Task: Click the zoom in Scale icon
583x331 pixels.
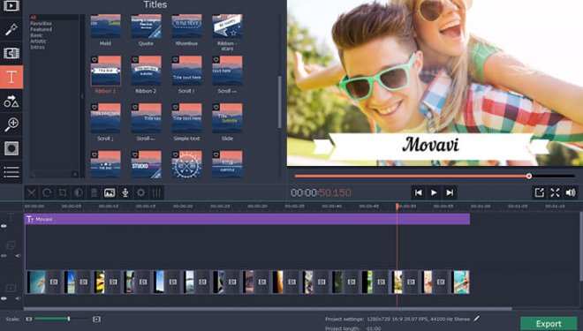Action: pyautogui.click(x=96, y=319)
